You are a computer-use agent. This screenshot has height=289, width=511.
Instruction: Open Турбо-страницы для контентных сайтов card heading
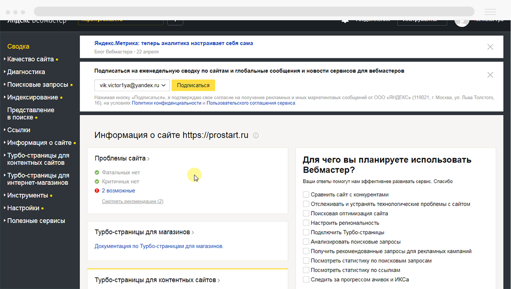pos(157,280)
